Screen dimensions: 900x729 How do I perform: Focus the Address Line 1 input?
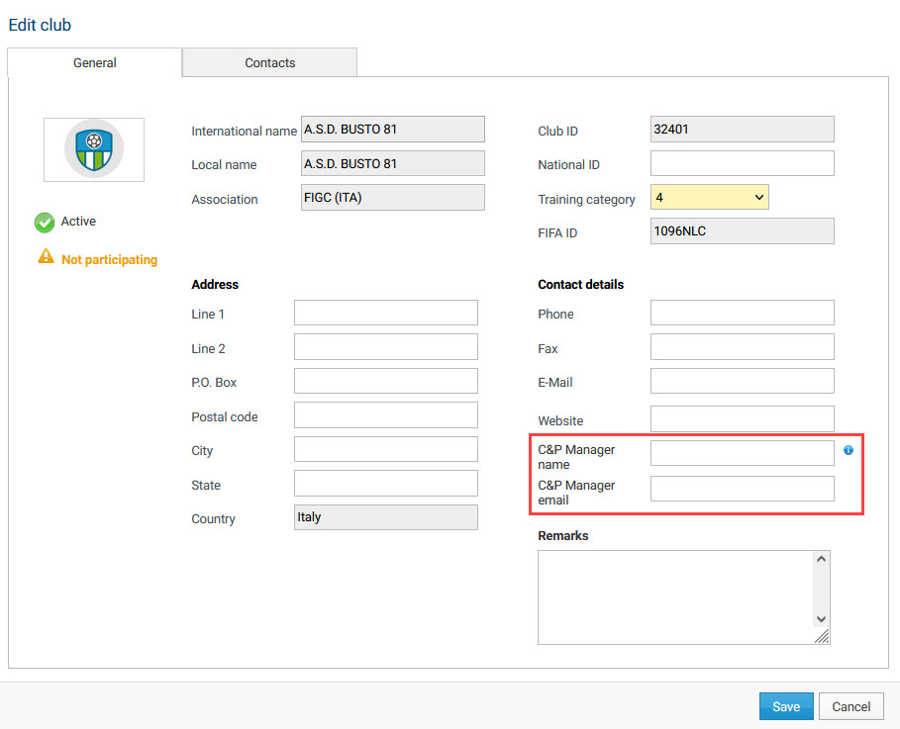(386, 313)
